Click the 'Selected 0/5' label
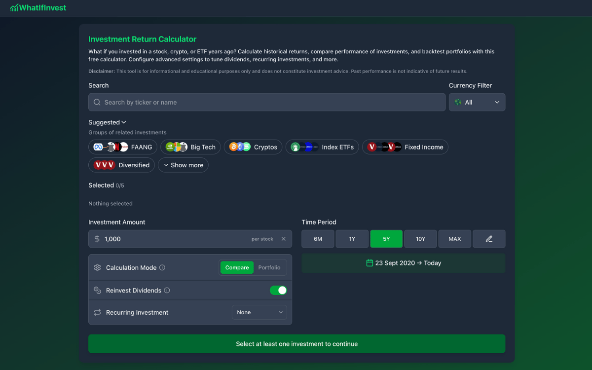 (x=106, y=185)
